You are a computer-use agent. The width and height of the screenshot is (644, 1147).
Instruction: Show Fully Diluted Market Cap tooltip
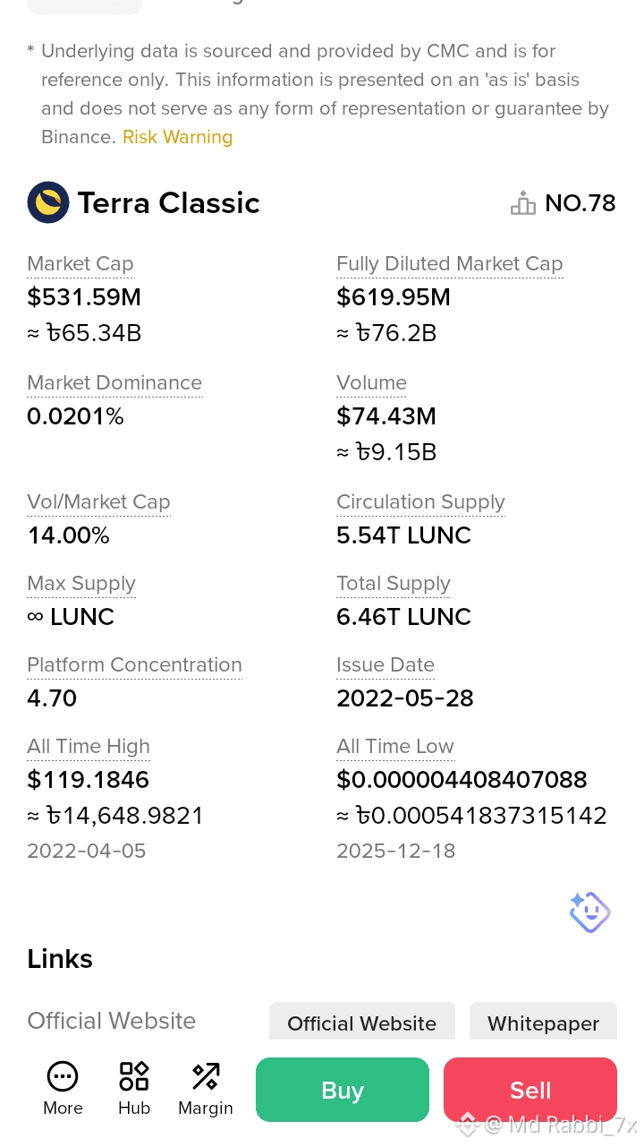point(450,263)
